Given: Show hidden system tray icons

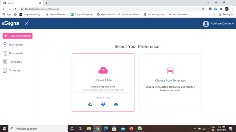Looking at the screenshot, I should tap(195, 129).
